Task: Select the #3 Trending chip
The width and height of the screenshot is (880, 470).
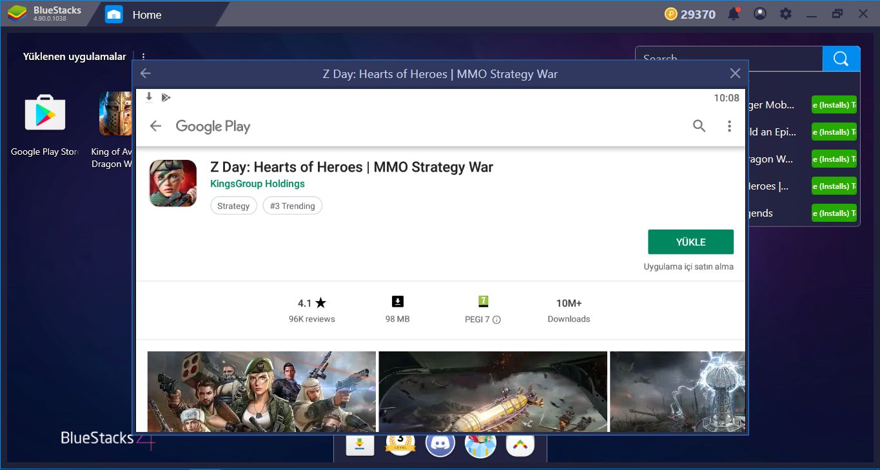Action: tap(293, 206)
